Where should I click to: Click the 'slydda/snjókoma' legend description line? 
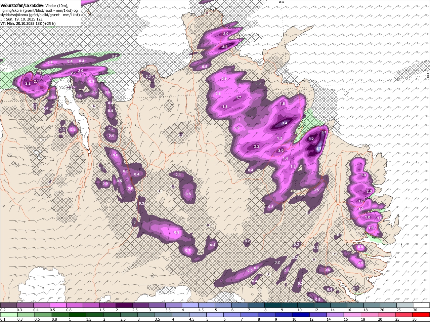[x=40, y=15]
